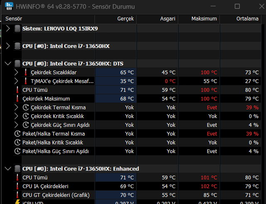Screen dimensions: 266x204
Task: Expand the Çekirdek Güç Sınırı Aşıldı row
Action: [x=16, y=125]
